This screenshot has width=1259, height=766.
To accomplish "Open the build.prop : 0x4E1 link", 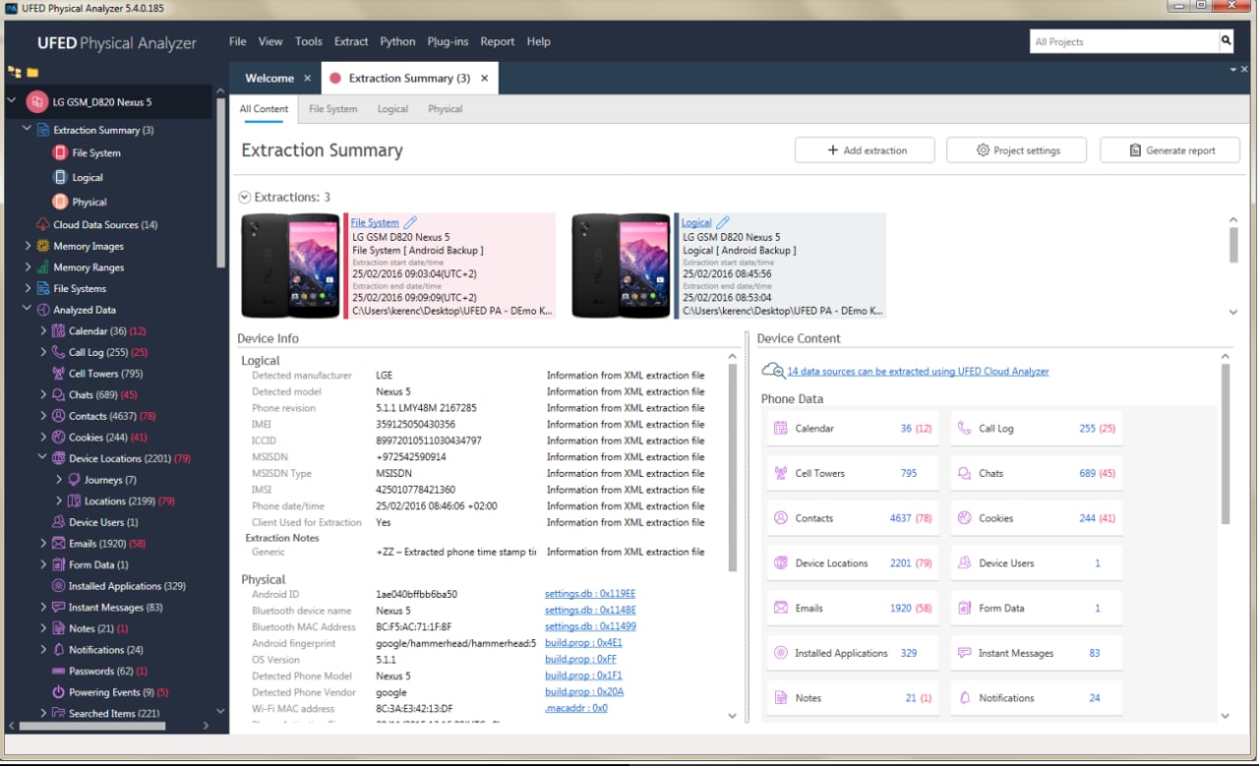I will 583,643.
